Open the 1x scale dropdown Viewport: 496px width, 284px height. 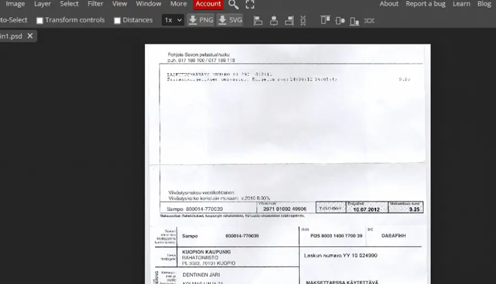tap(172, 20)
